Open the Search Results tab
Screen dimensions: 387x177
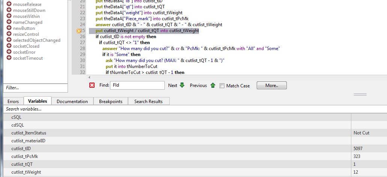148,101
